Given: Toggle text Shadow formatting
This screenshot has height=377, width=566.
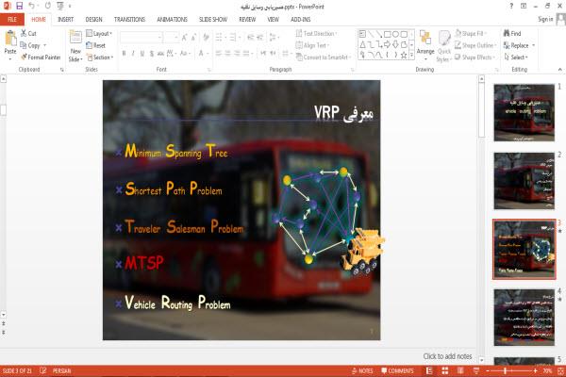Looking at the screenshot, I should 152,54.
